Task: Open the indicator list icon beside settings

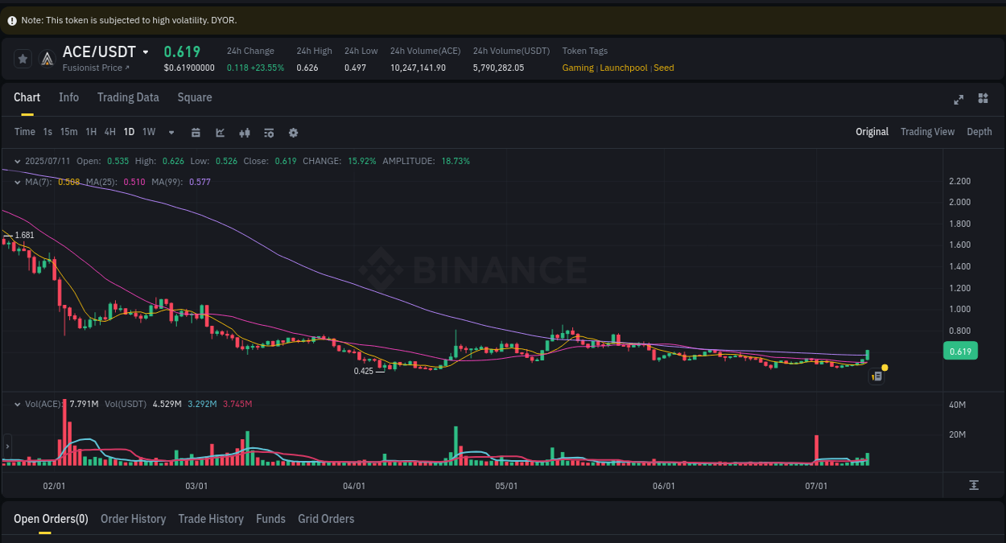Action: tap(268, 132)
